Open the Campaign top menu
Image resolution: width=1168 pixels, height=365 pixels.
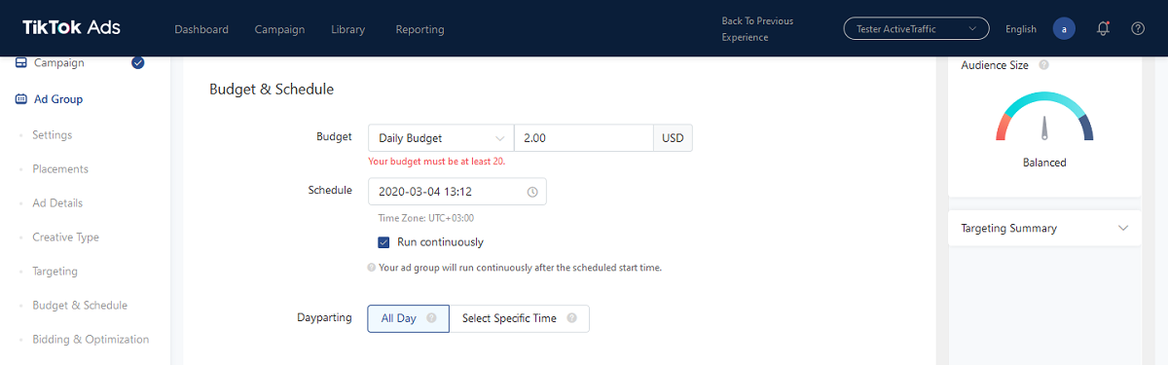point(279,29)
